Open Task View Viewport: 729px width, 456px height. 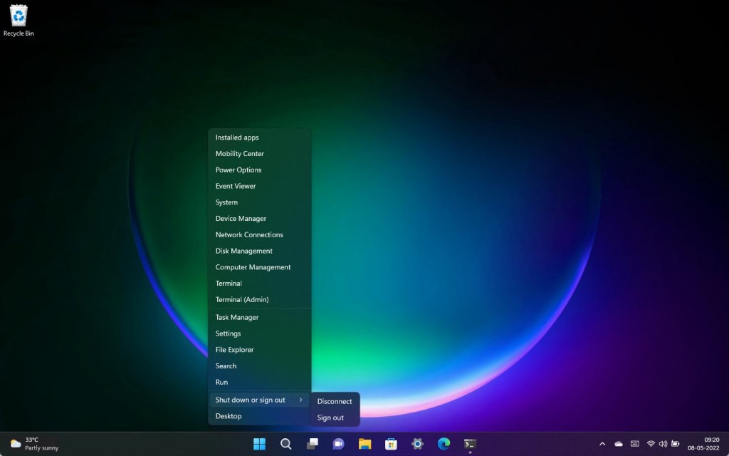312,443
